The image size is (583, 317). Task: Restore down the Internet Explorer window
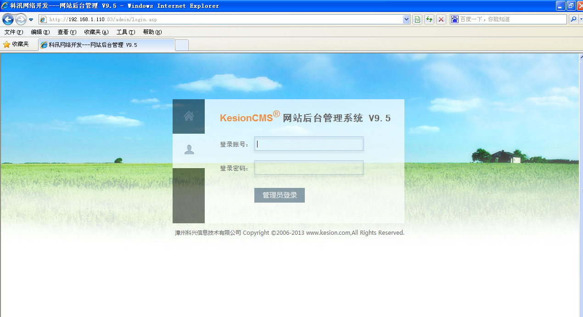[x=571, y=6]
